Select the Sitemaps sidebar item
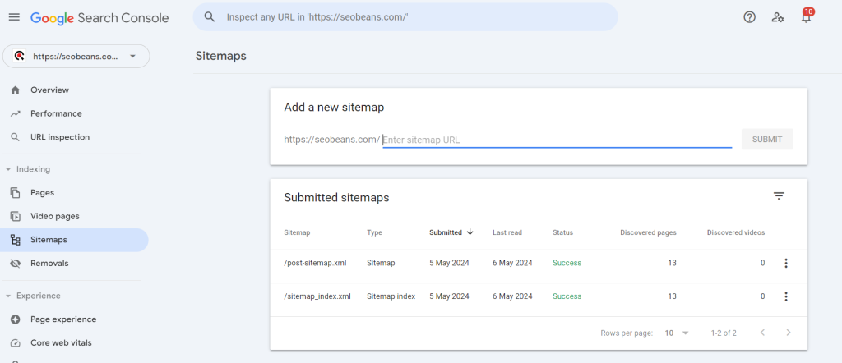 (x=74, y=240)
